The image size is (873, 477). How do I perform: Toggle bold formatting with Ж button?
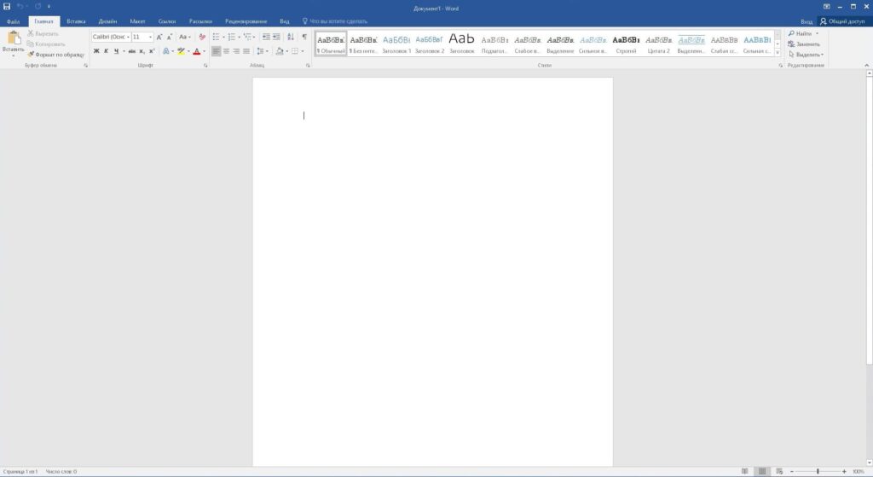pos(96,51)
